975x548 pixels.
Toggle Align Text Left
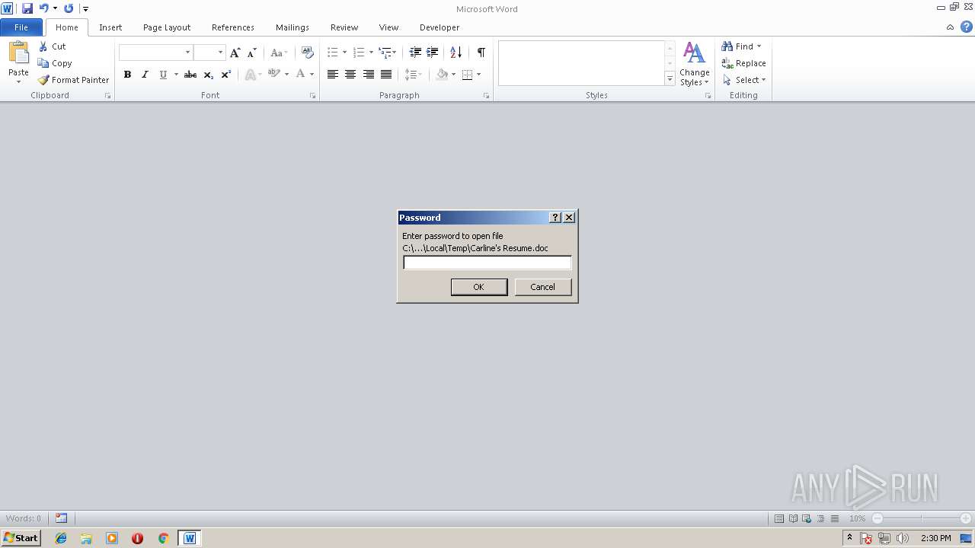[x=333, y=74]
